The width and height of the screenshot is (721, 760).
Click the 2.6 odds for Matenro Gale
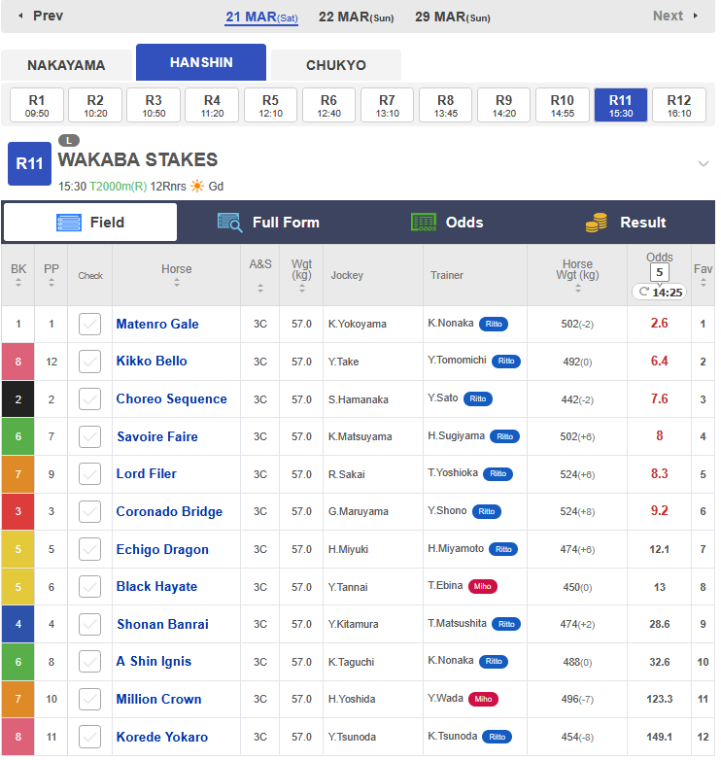[660, 324]
